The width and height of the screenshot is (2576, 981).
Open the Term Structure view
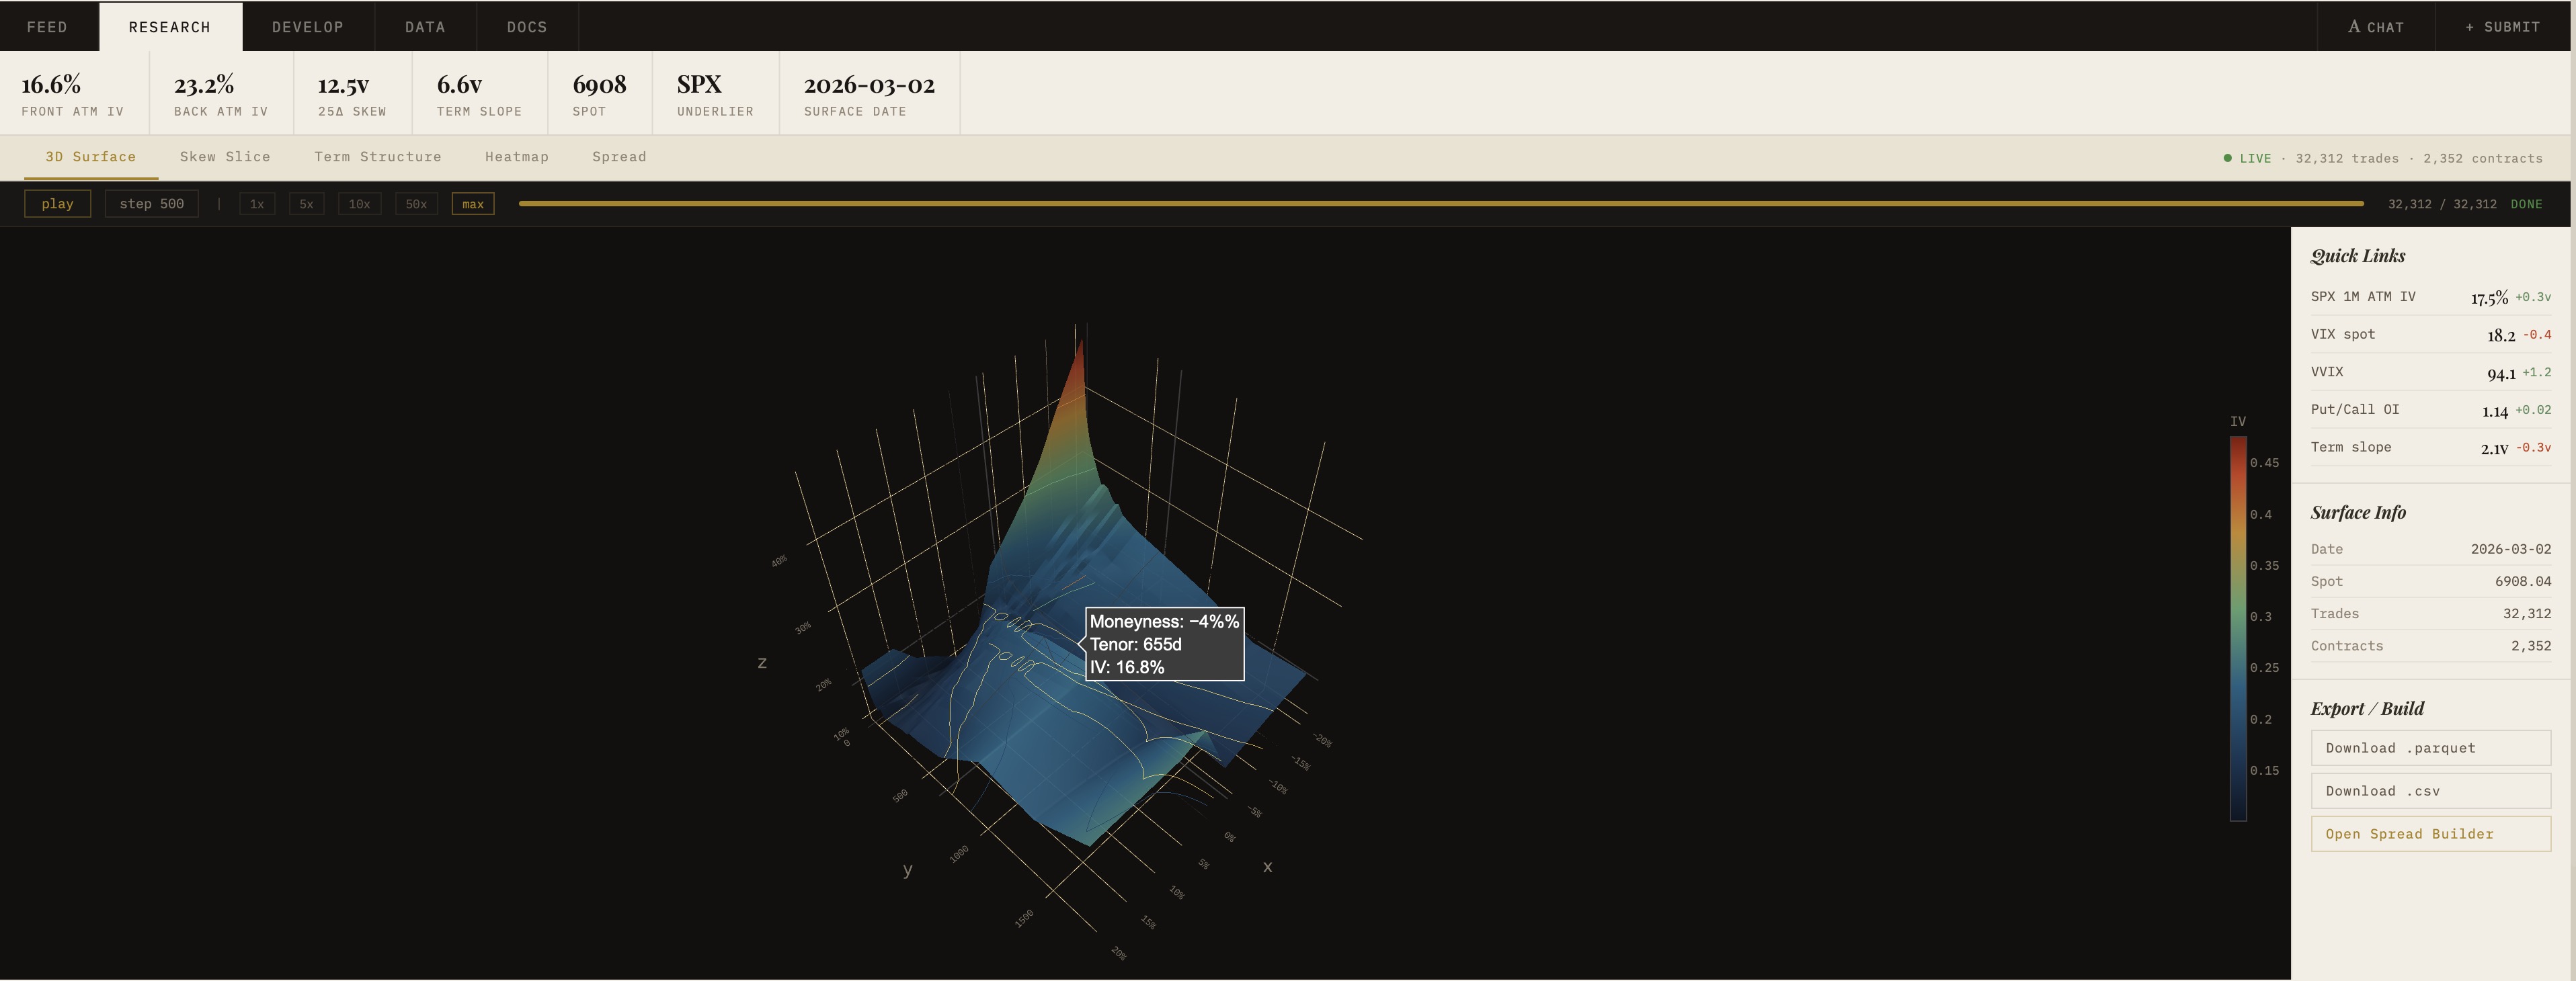tap(377, 157)
